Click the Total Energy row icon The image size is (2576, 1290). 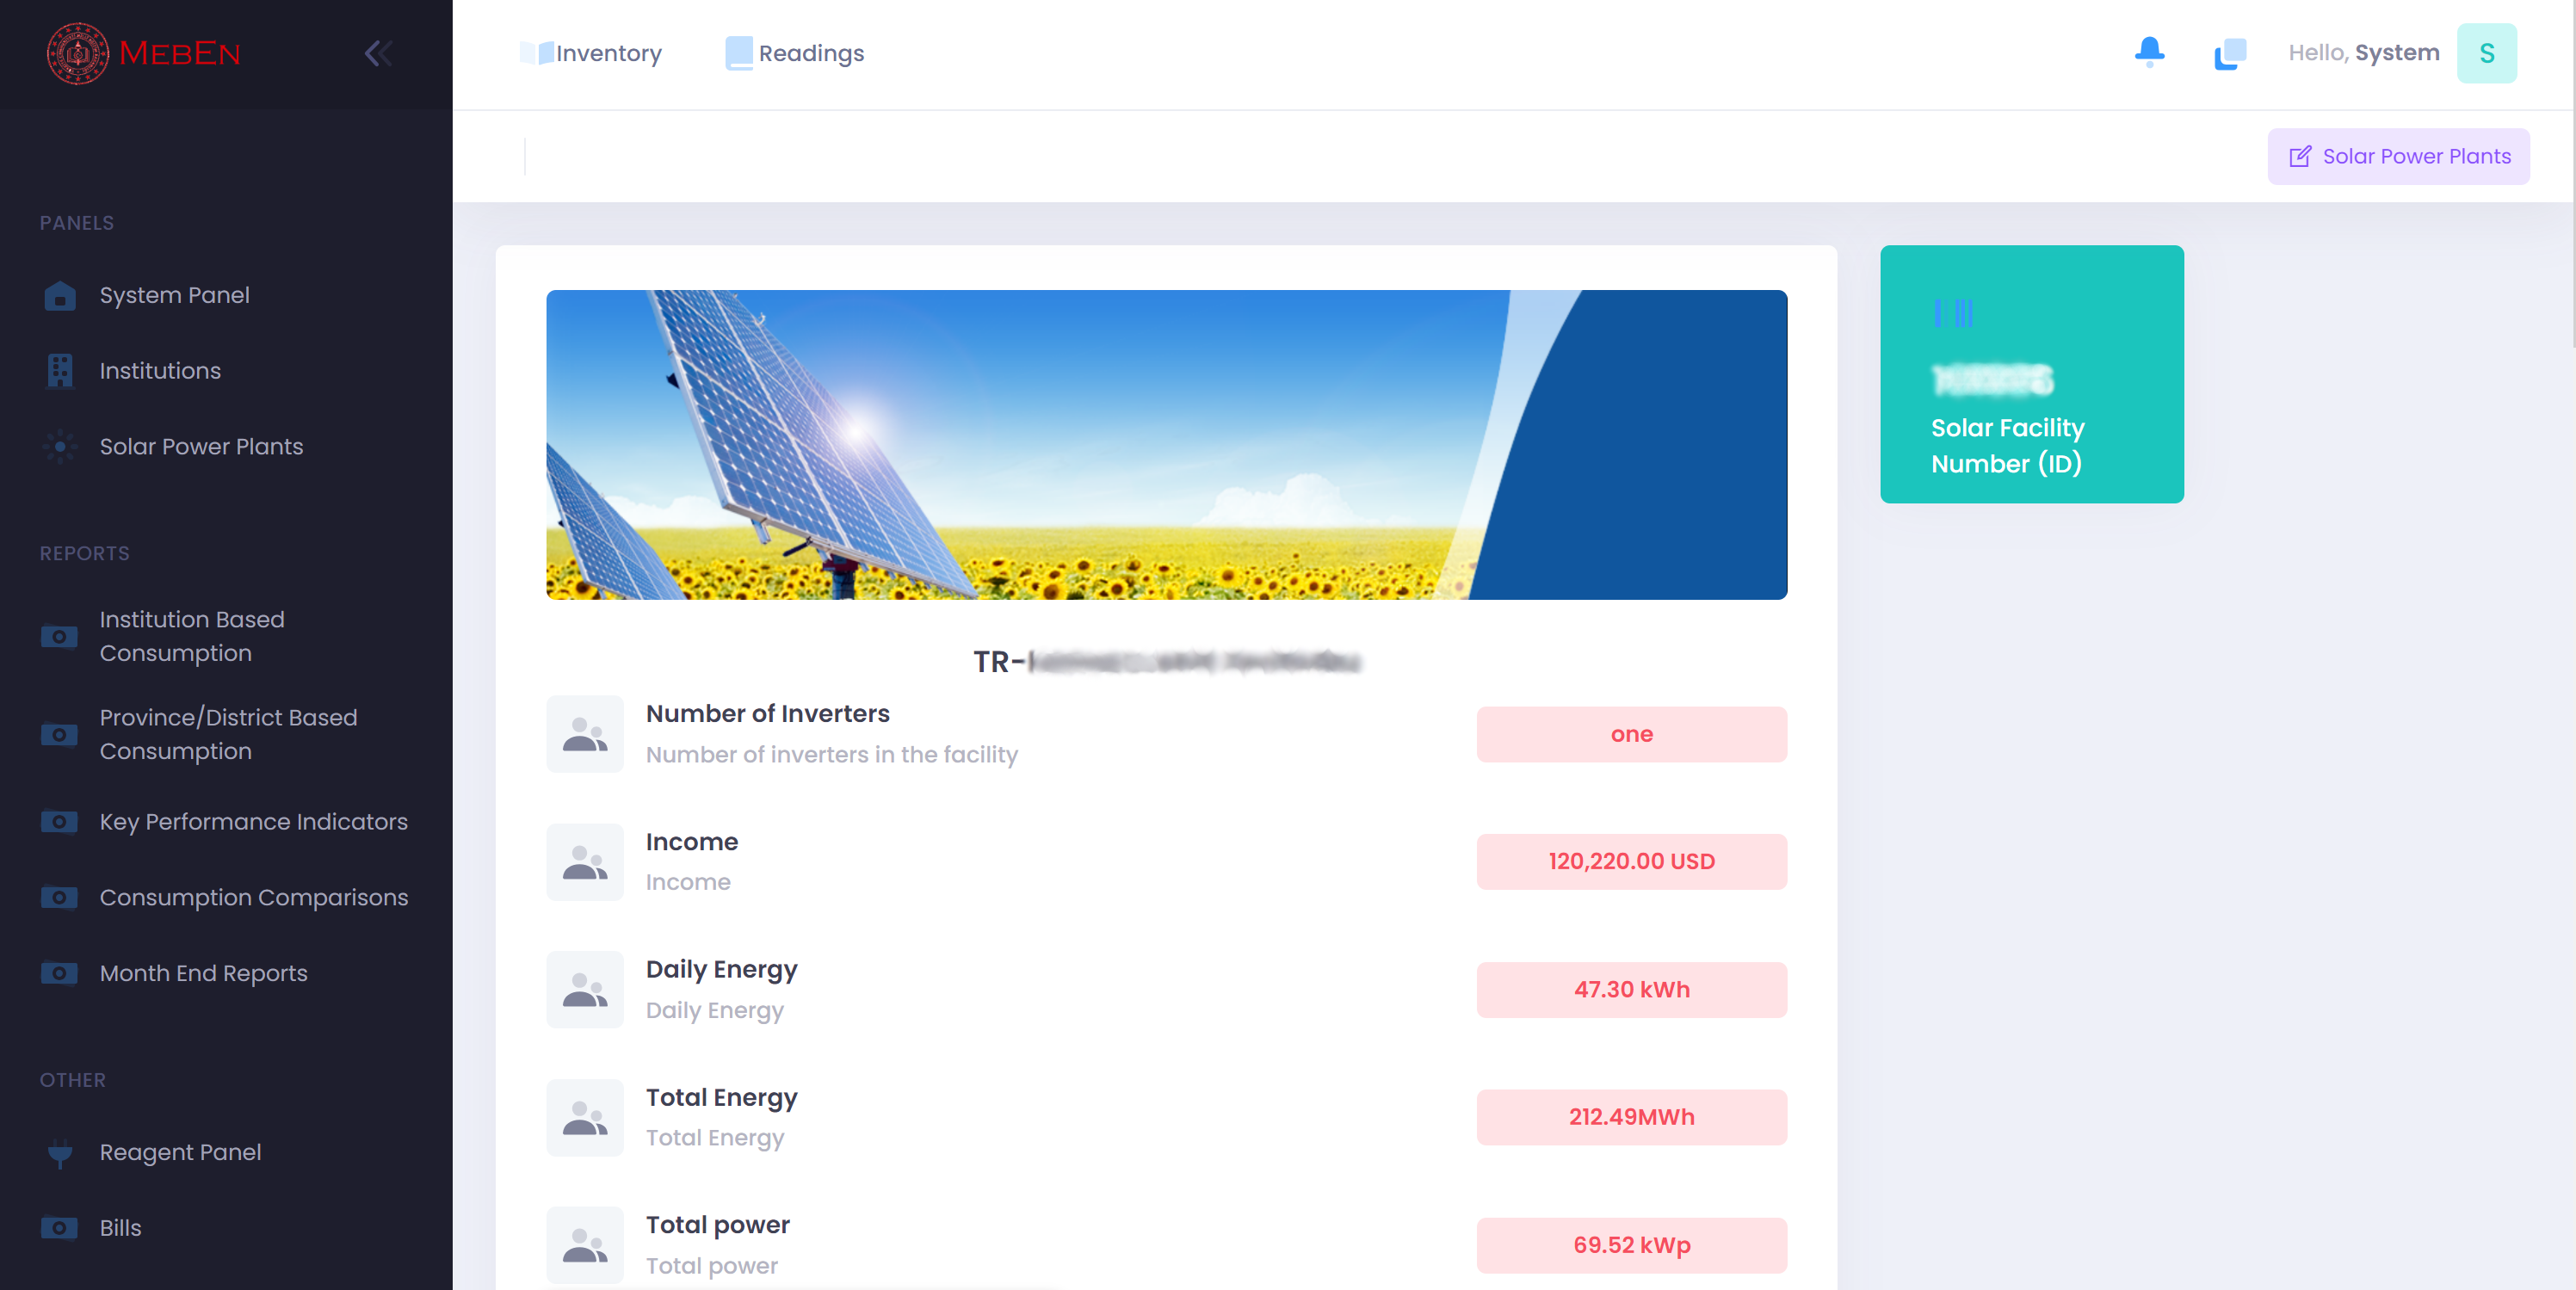coord(585,1118)
